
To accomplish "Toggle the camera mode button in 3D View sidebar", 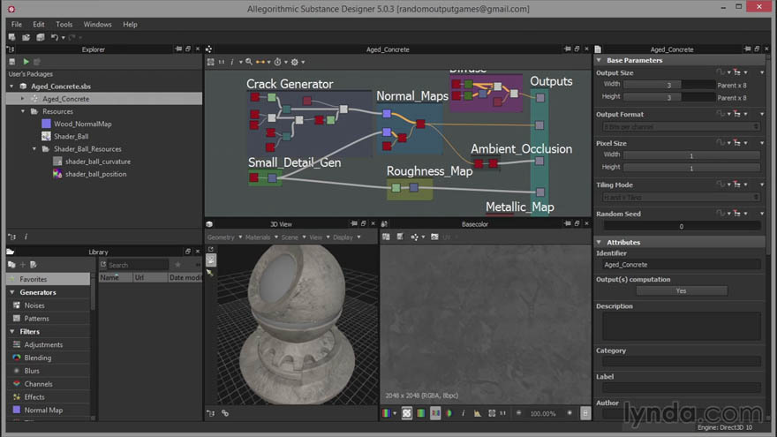I will tap(211, 260).
